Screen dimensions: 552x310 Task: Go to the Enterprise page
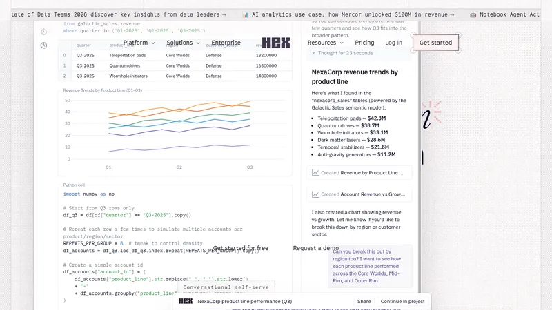(x=226, y=43)
